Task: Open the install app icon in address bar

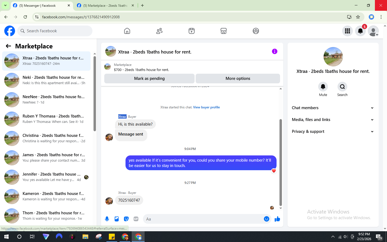Action: [349, 17]
